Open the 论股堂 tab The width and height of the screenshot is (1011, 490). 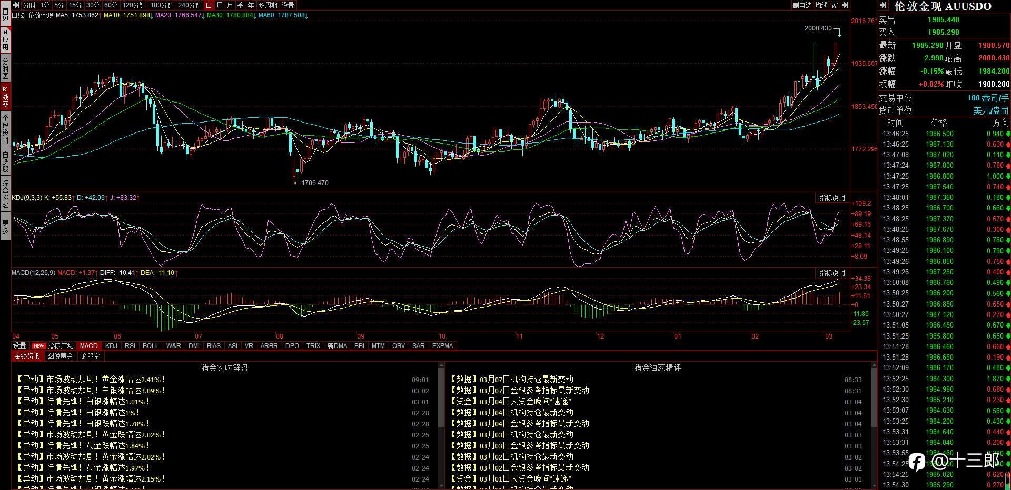pos(90,356)
